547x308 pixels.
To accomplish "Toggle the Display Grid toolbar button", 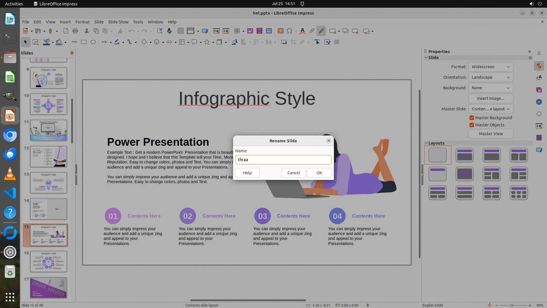I will click(180, 31).
